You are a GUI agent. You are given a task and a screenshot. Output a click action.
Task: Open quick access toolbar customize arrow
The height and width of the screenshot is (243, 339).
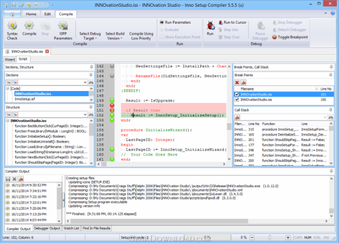click(53, 5)
